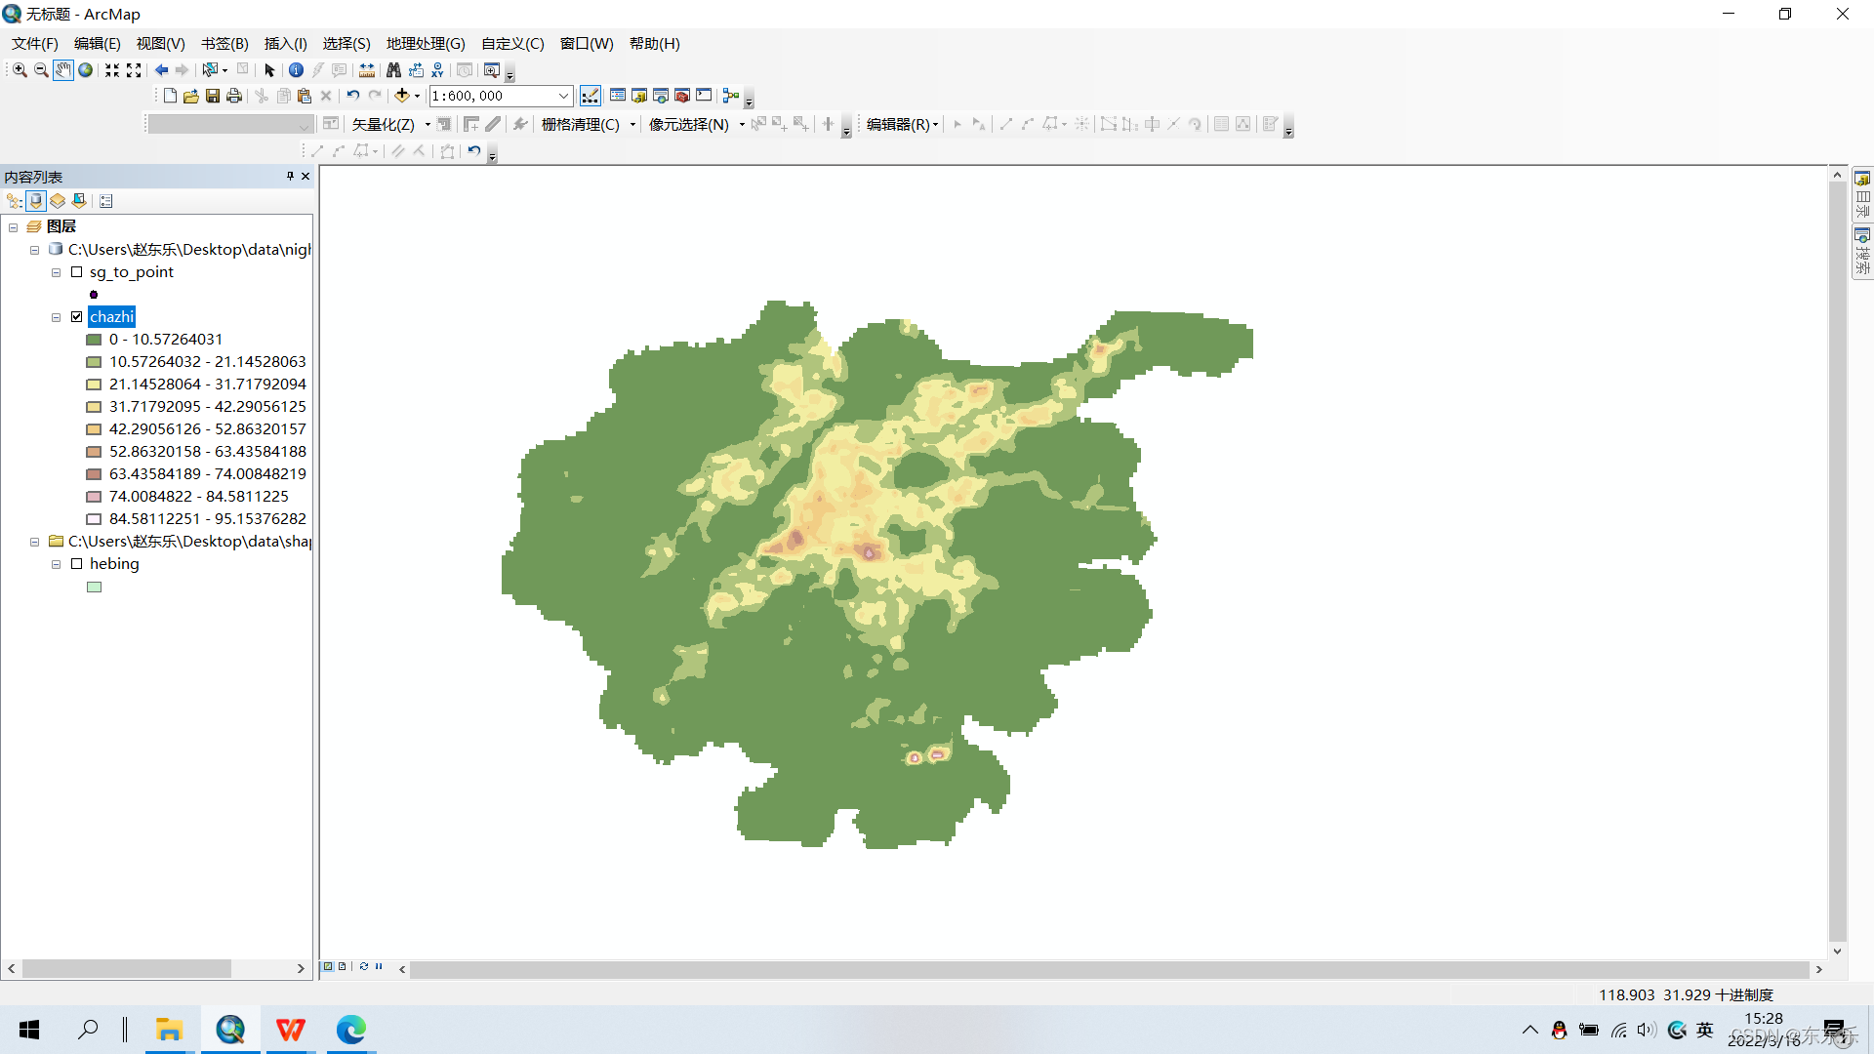The width and height of the screenshot is (1874, 1054).
Task: Select the Zoom In tool
Action: 20,70
